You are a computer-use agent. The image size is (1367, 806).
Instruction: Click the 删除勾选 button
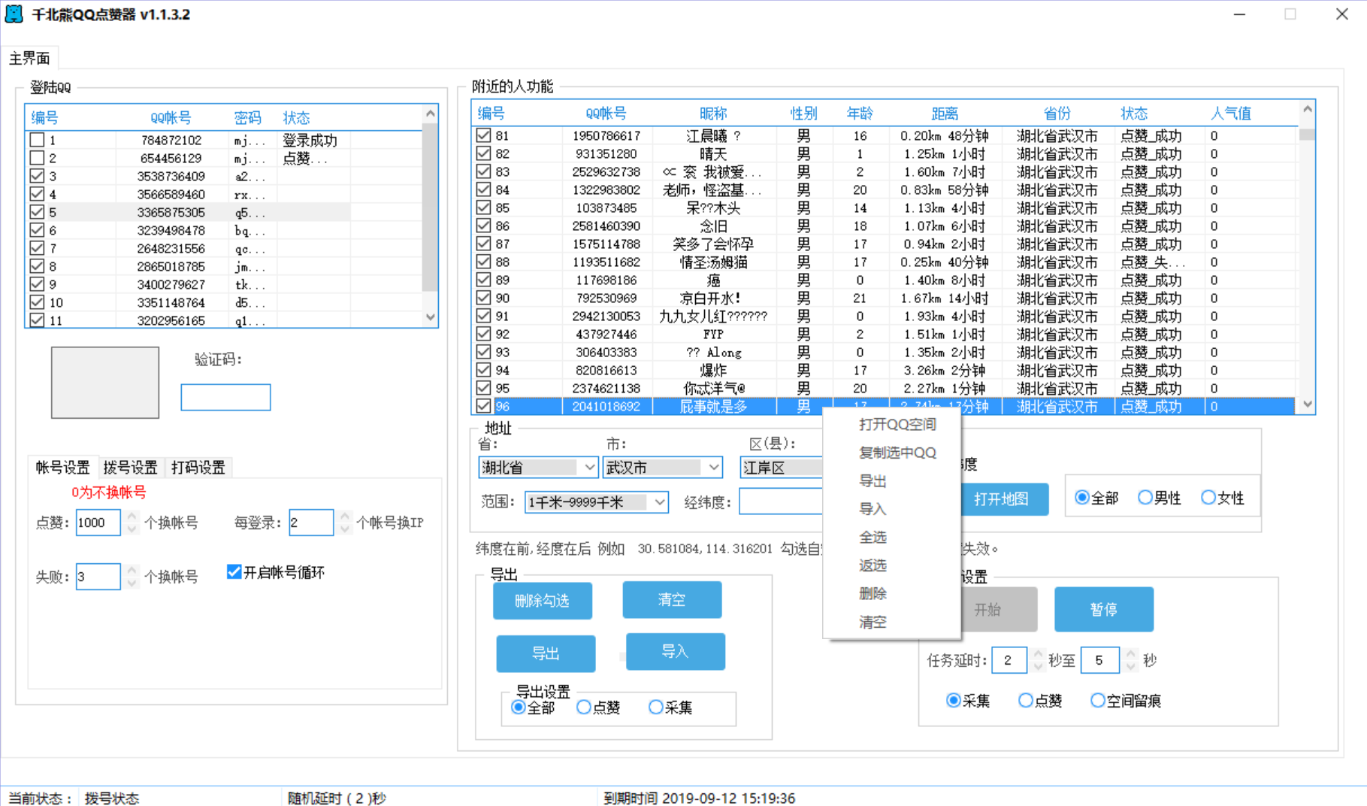542,601
